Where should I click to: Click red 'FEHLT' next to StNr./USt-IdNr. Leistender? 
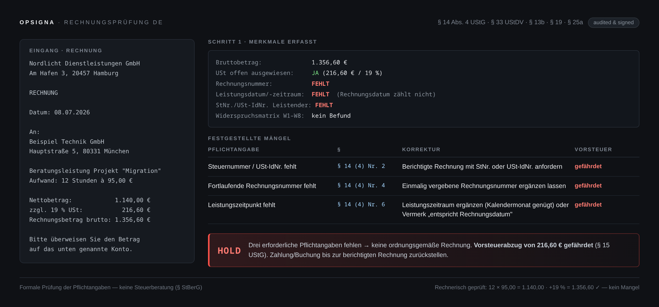click(x=324, y=105)
